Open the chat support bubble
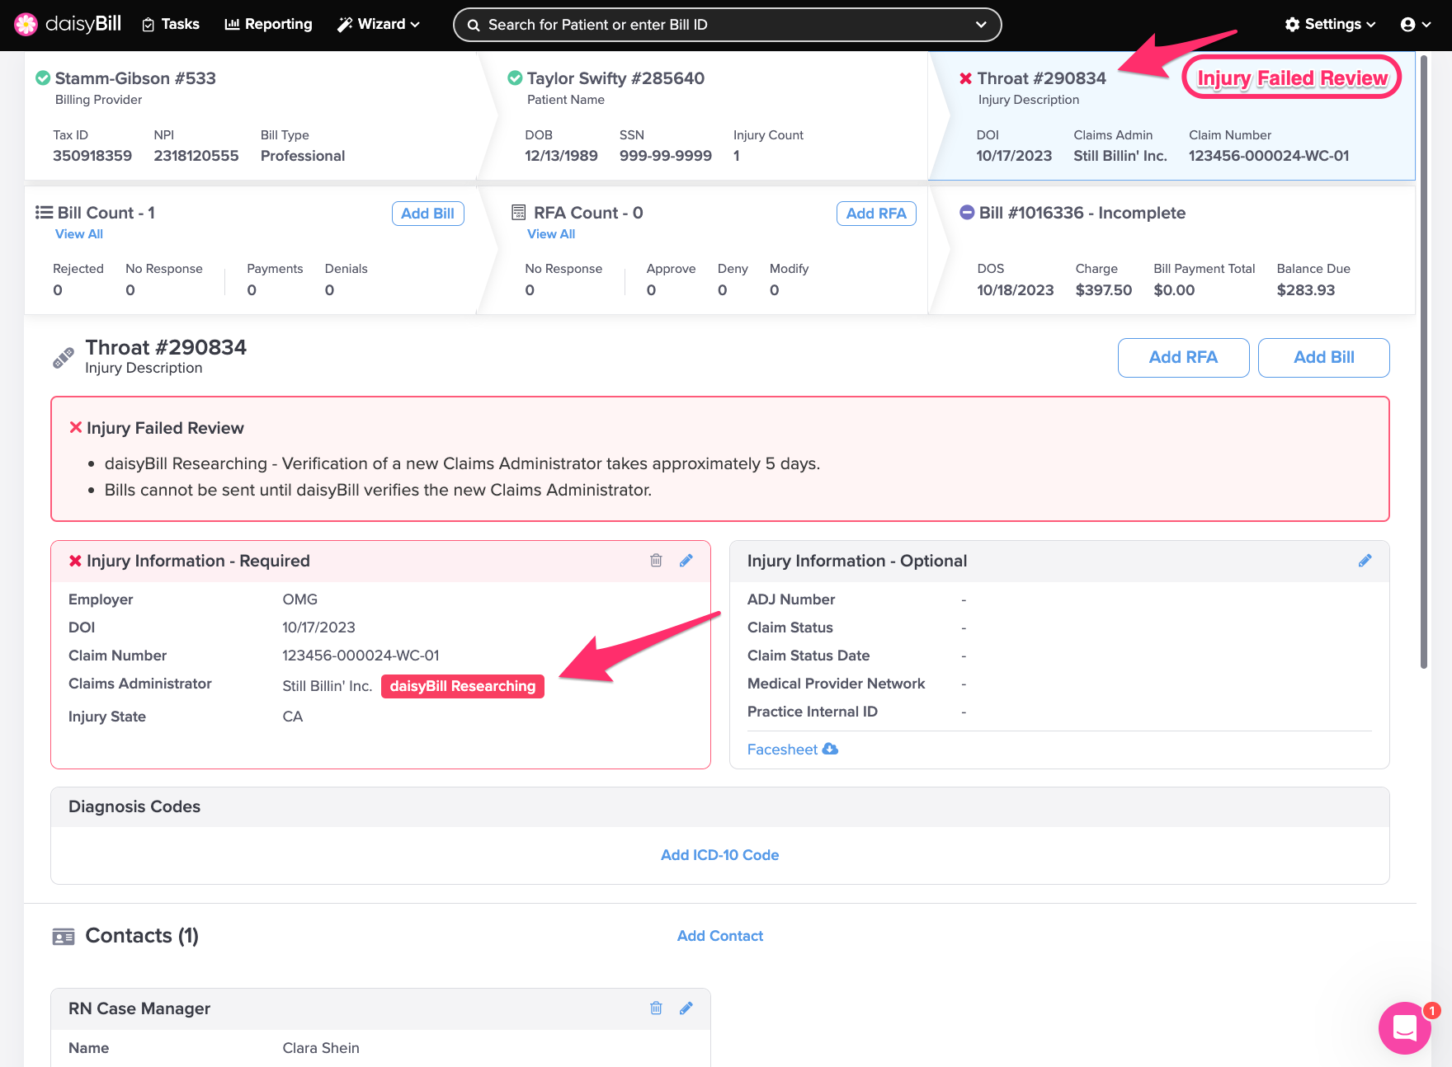Image resolution: width=1452 pixels, height=1067 pixels. [1404, 1027]
